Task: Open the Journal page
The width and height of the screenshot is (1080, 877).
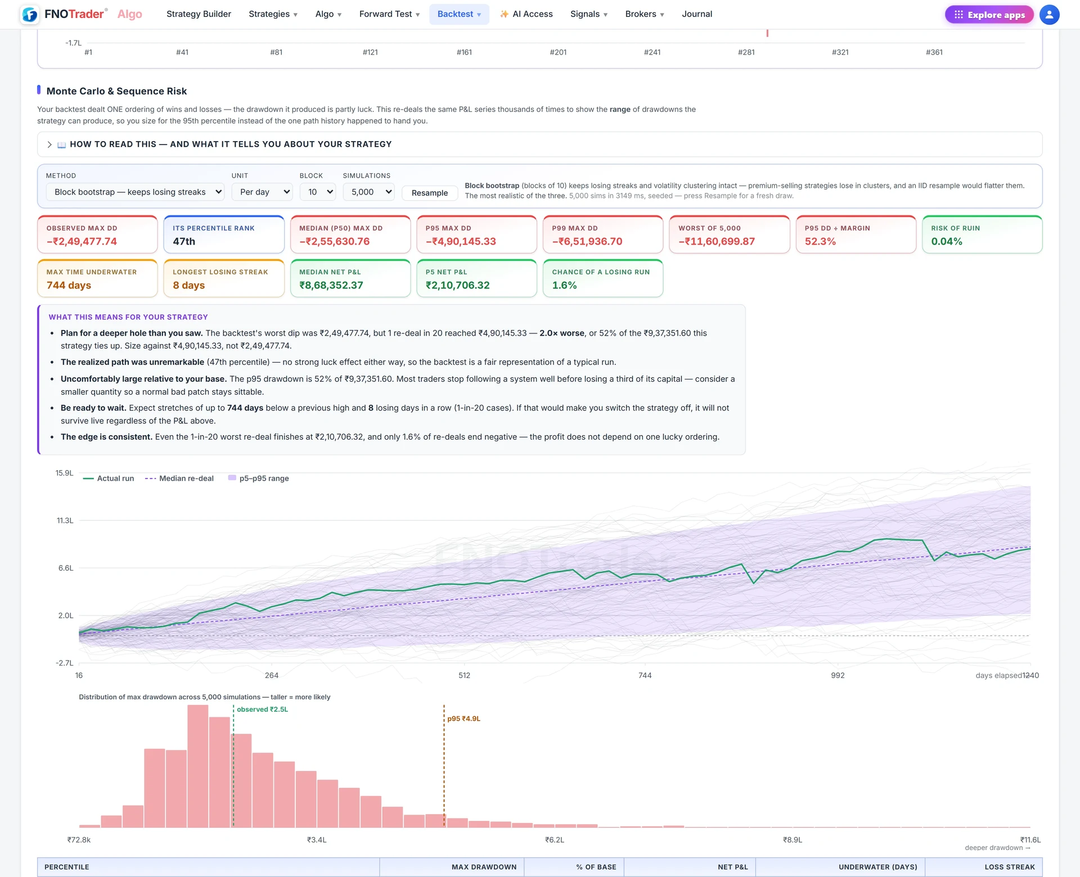Action: pyautogui.click(x=697, y=14)
